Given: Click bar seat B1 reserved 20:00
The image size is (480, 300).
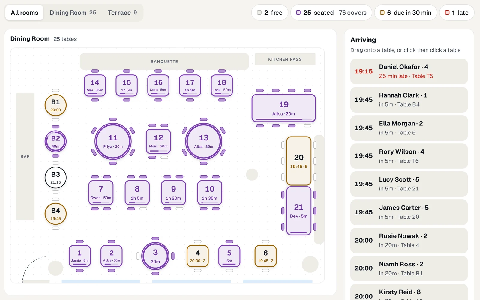Looking at the screenshot, I should click(x=55, y=105).
